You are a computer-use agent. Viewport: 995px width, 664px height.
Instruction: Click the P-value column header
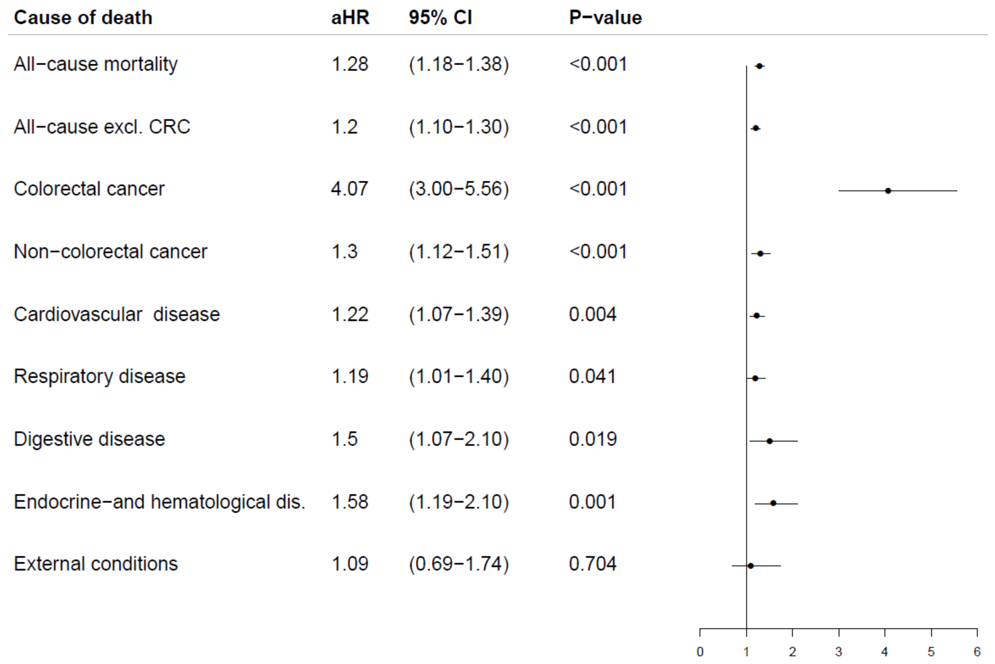(605, 18)
